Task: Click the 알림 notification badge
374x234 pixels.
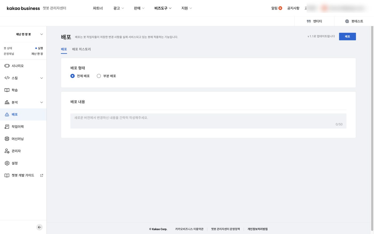Action: point(280,8)
